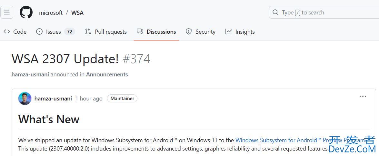
Task: Click the Announcements category link
Action: (107, 74)
